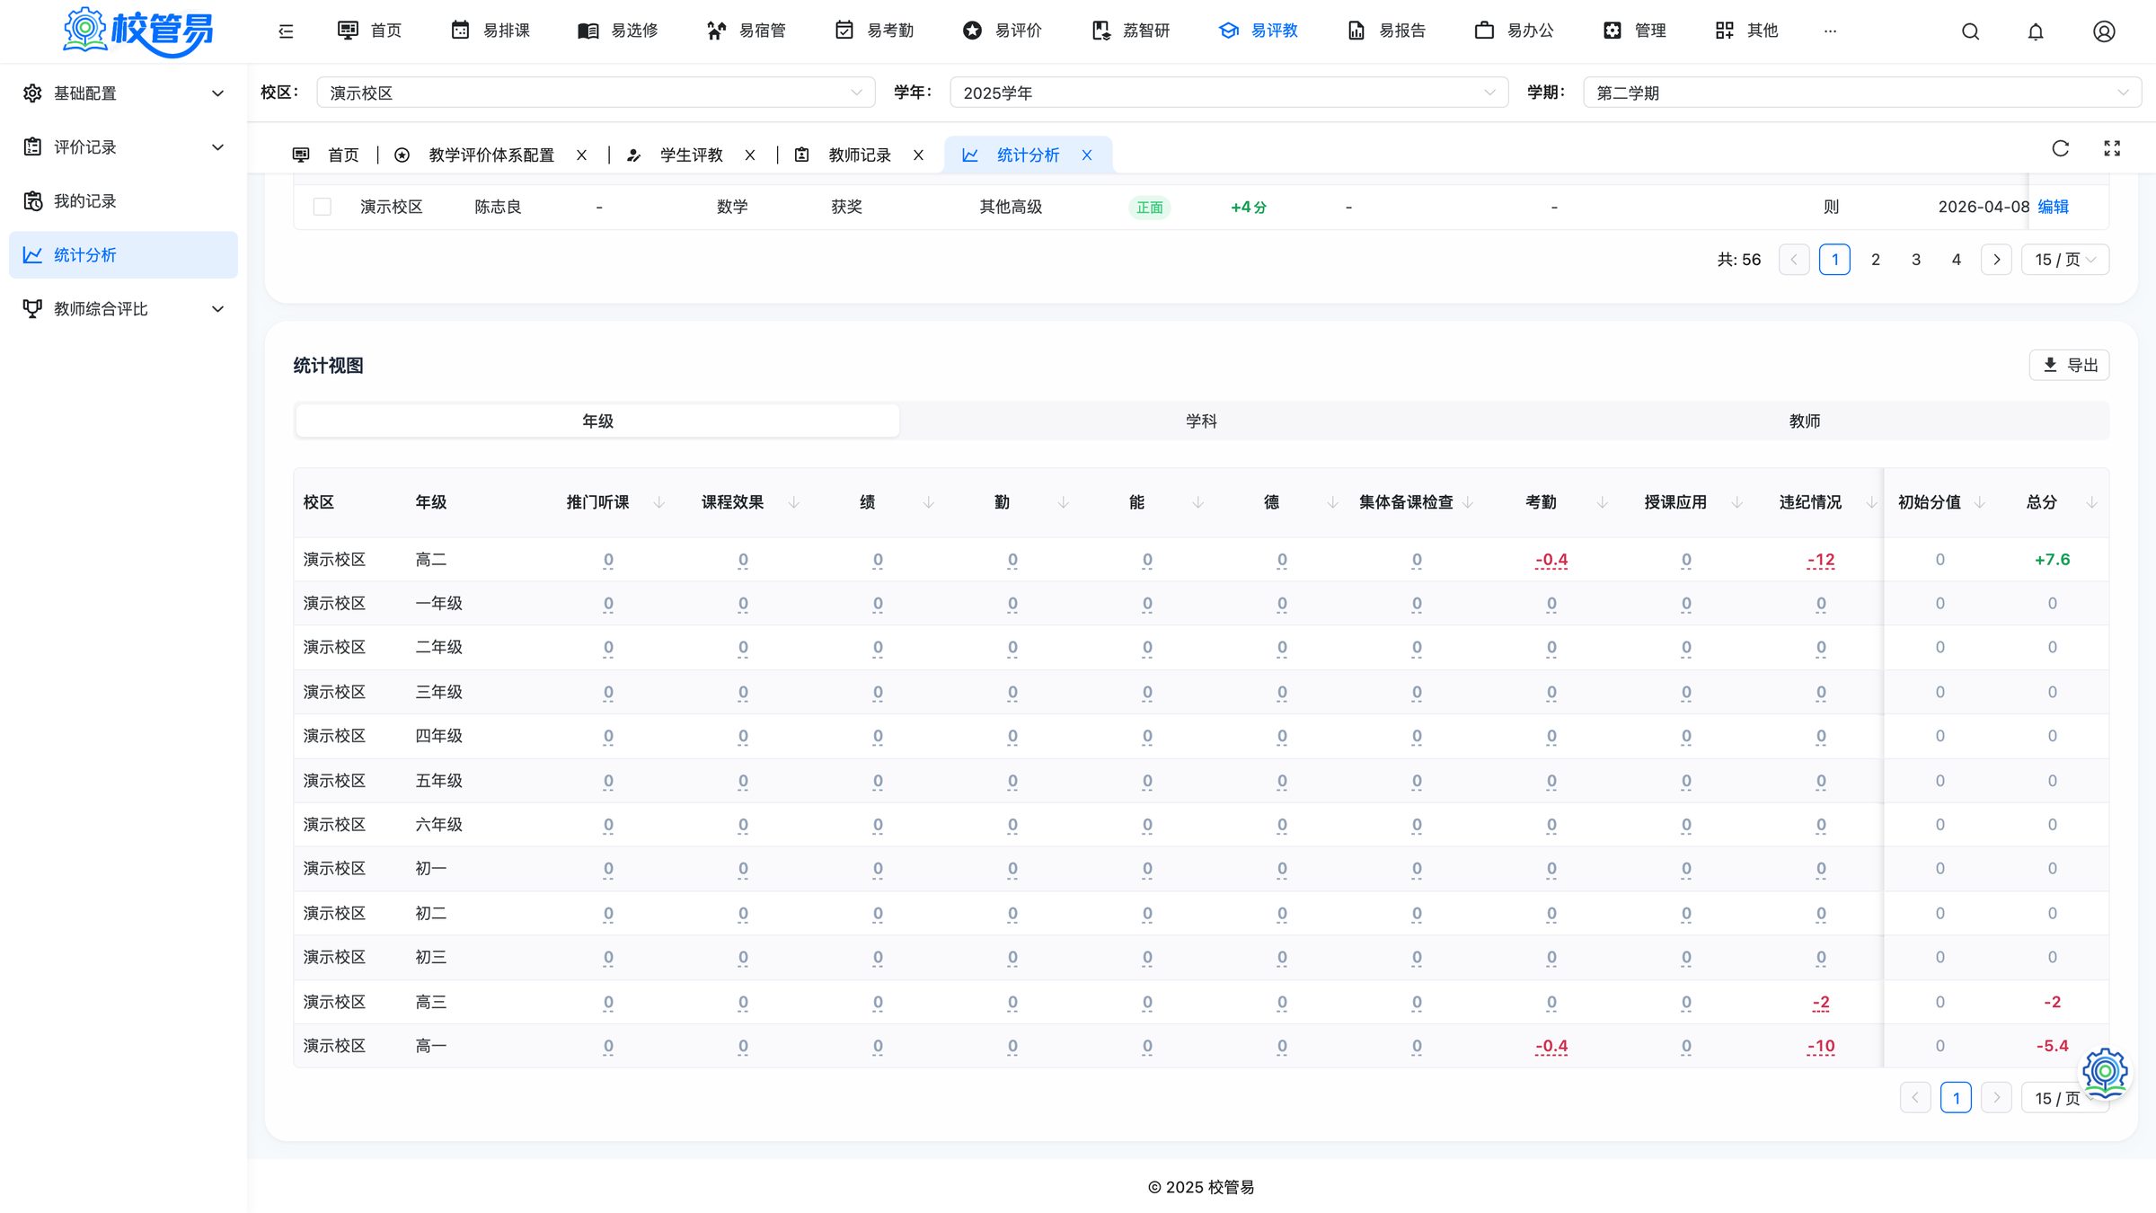The image size is (2156, 1213).
Task: Sort by 考勤 column arrow
Action: 1603,502
